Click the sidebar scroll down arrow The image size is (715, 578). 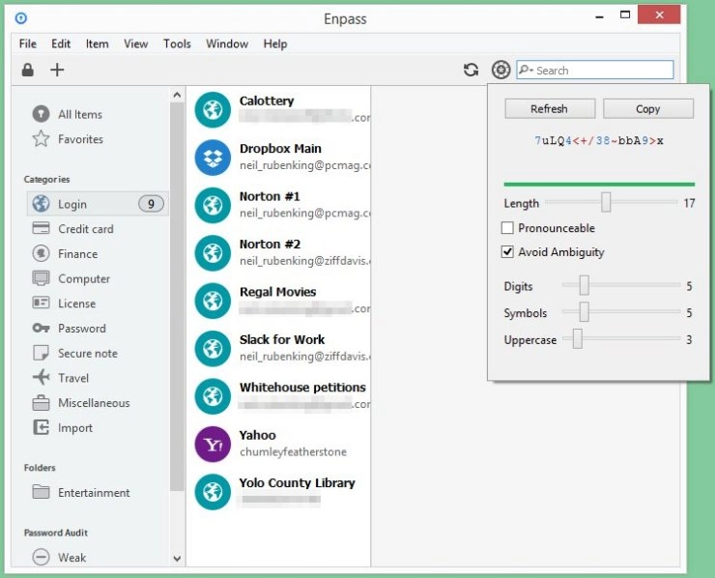click(x=177, y=558)
